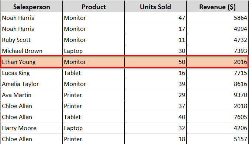Click Printer cell in Ava Martin row
249x144 pixels.
click(x=94, y=95)
